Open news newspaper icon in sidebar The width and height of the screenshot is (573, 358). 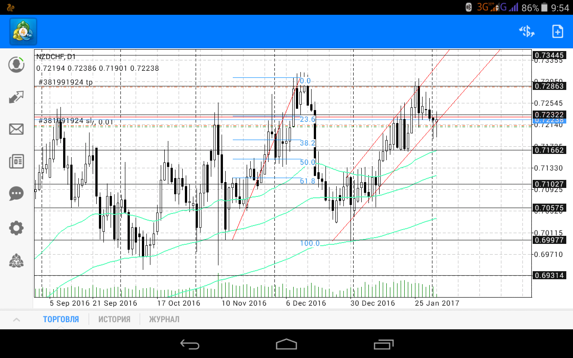[x=17, y=162]
